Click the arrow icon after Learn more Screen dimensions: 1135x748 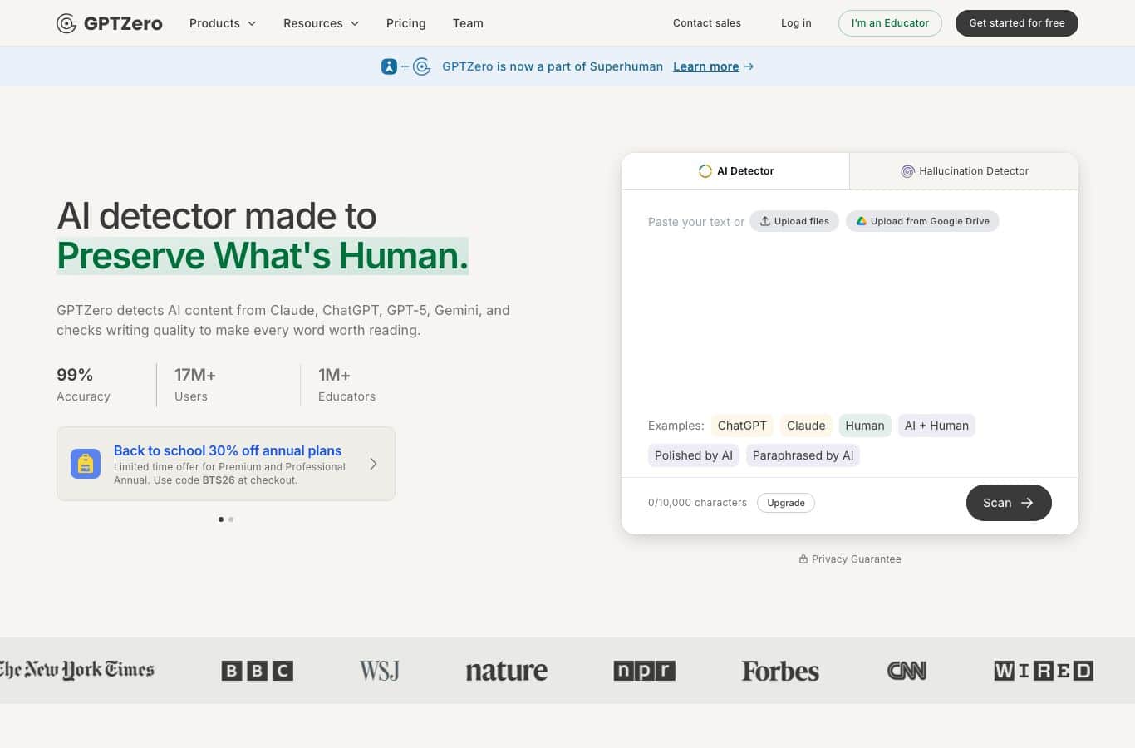[749, 66]
